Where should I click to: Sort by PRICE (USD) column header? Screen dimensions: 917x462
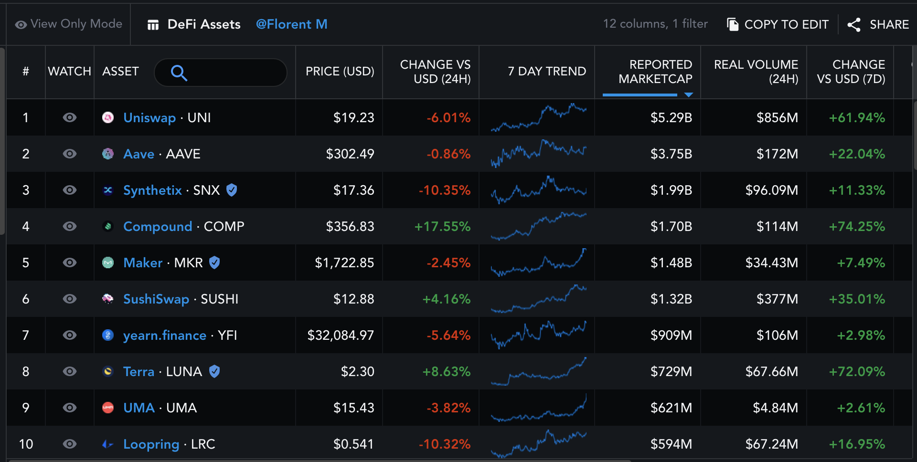340,72
